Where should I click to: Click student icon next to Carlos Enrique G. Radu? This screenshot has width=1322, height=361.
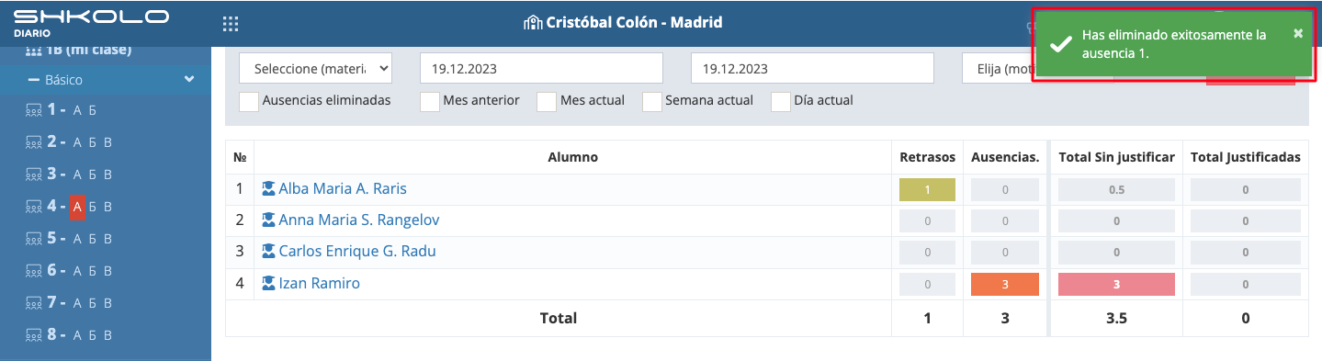tap(268, 252)
